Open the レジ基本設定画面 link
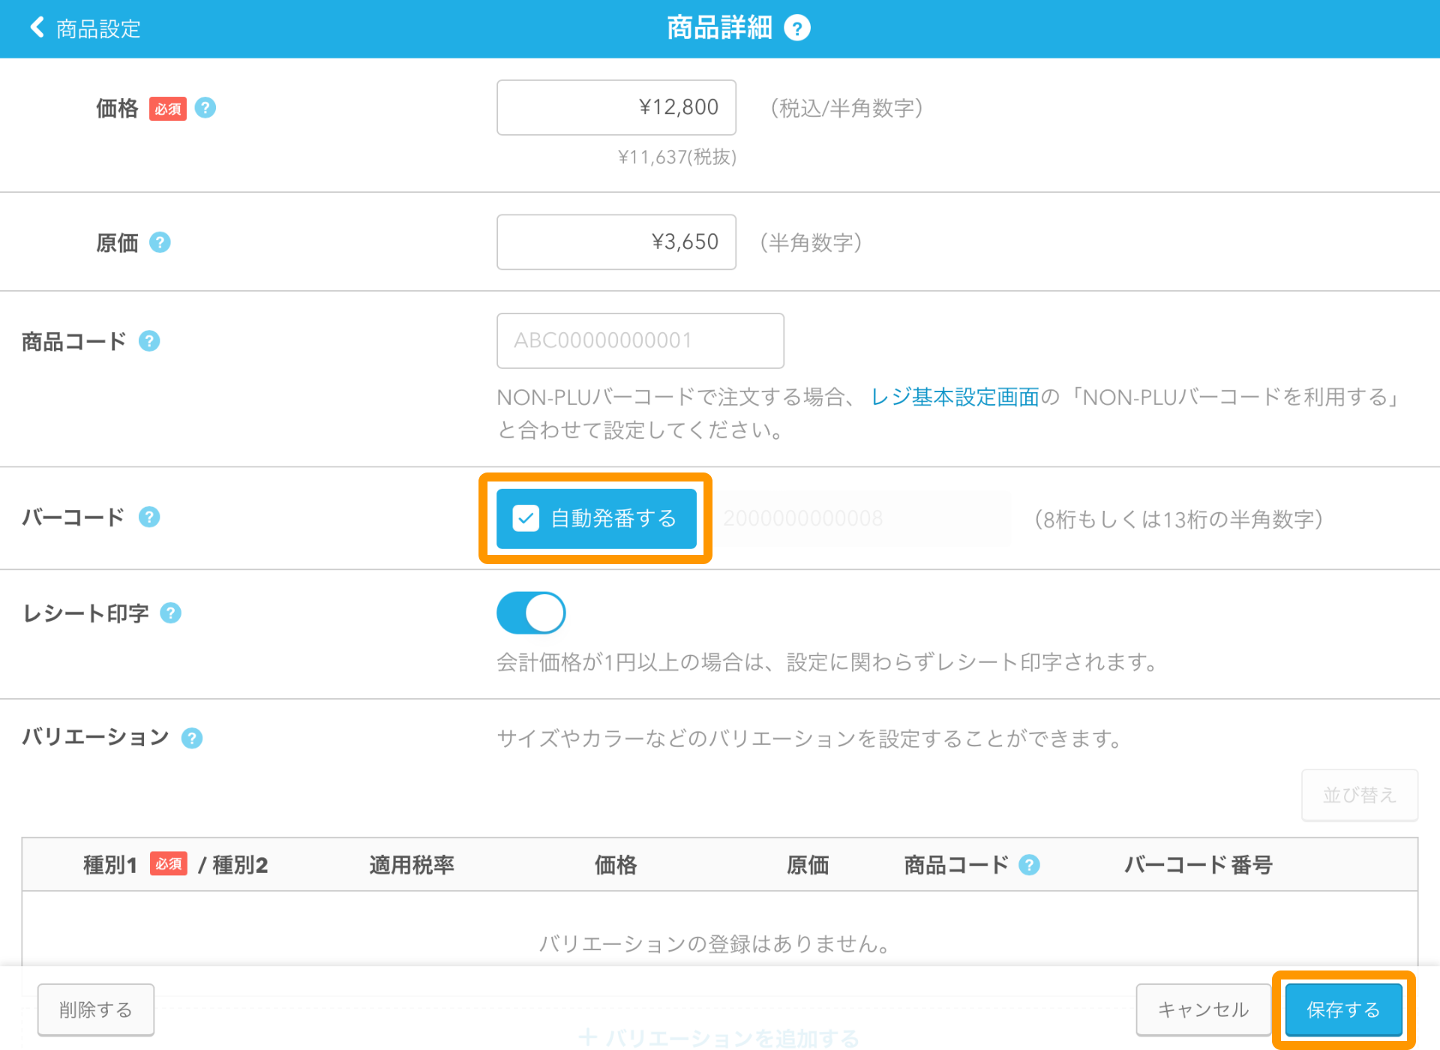Viewport: 1440px width, 1050px height. coord(955,397)
